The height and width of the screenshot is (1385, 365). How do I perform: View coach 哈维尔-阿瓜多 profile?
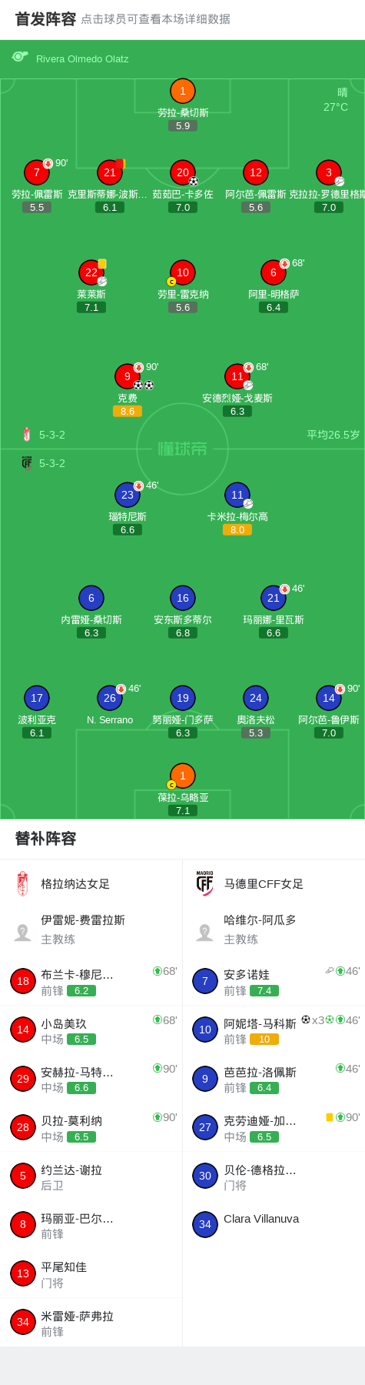coord(274,929)
